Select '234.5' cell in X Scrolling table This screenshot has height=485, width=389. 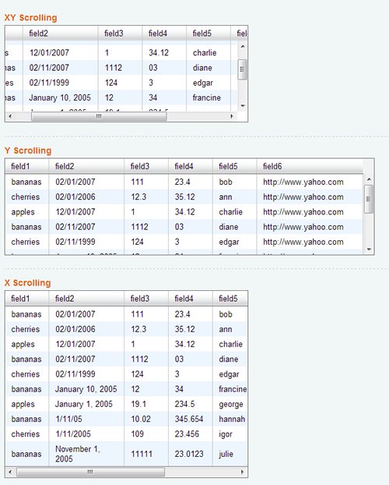coord(191,404)
